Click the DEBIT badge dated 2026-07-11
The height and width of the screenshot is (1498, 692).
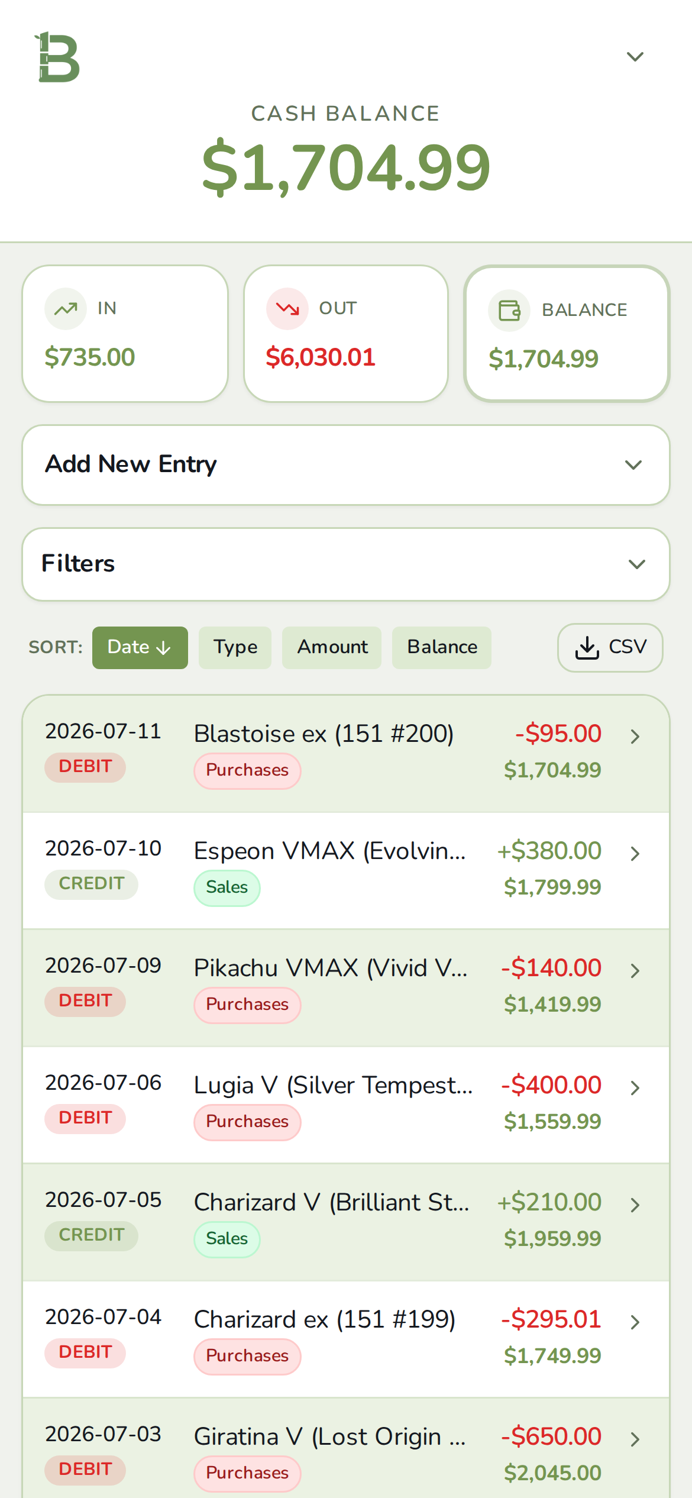click(85, 767)
